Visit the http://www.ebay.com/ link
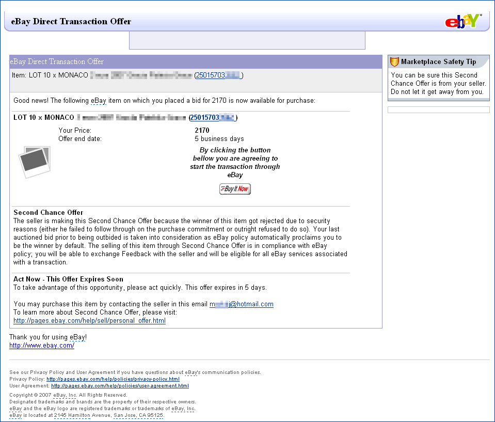The height and width of the screenshot is (422, 495). click(x=42, y=345)
